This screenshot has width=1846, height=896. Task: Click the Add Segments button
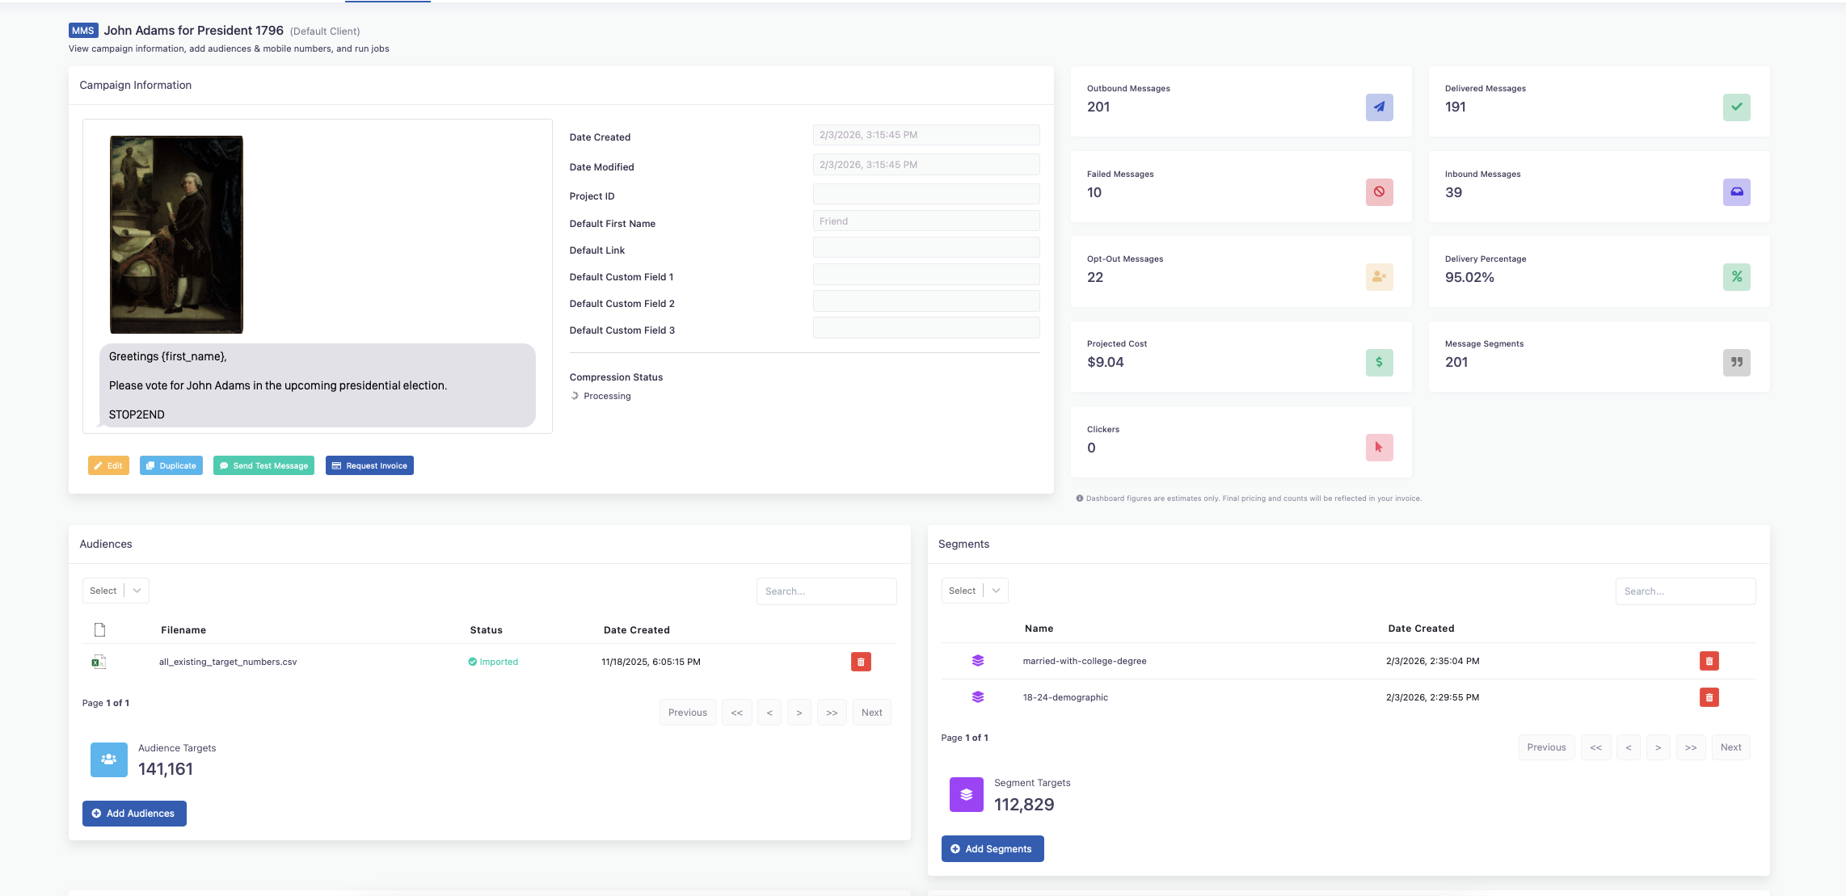pos(992,849)
